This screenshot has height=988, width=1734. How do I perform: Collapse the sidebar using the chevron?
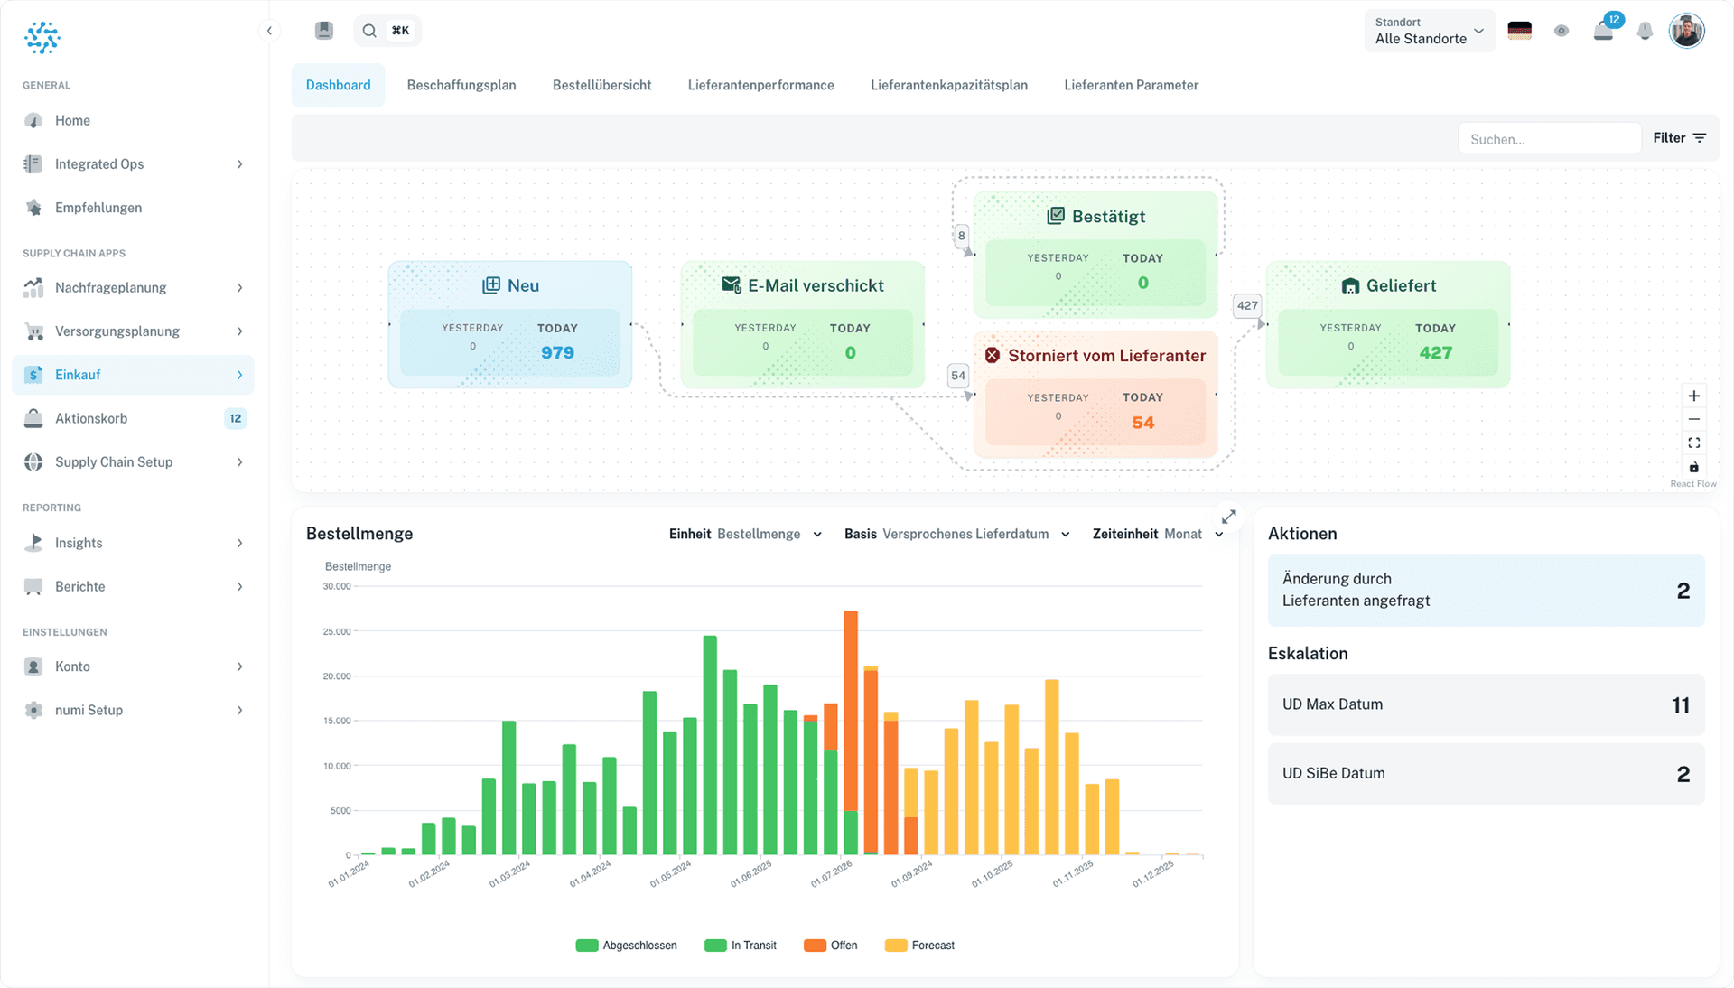pos(269,30)
